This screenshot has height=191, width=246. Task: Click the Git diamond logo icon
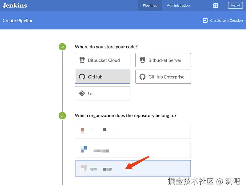(x=82, y=93)
